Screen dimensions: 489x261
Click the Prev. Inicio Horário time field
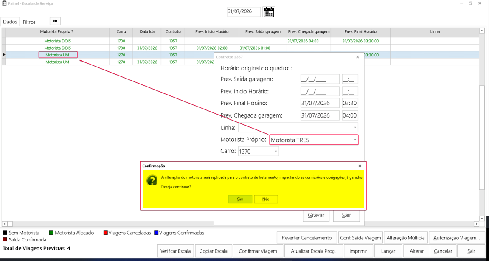tap(350, 91)
